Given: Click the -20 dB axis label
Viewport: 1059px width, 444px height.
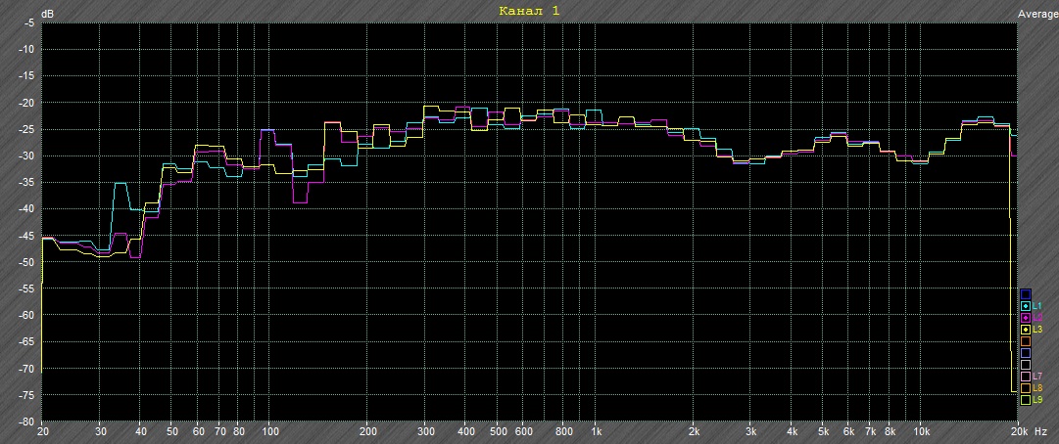Looking at the screenshot, I should tap(24, 103).
